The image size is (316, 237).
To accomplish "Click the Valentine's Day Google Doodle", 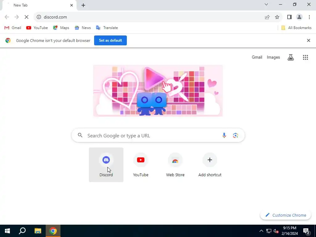I will (158, 91).
